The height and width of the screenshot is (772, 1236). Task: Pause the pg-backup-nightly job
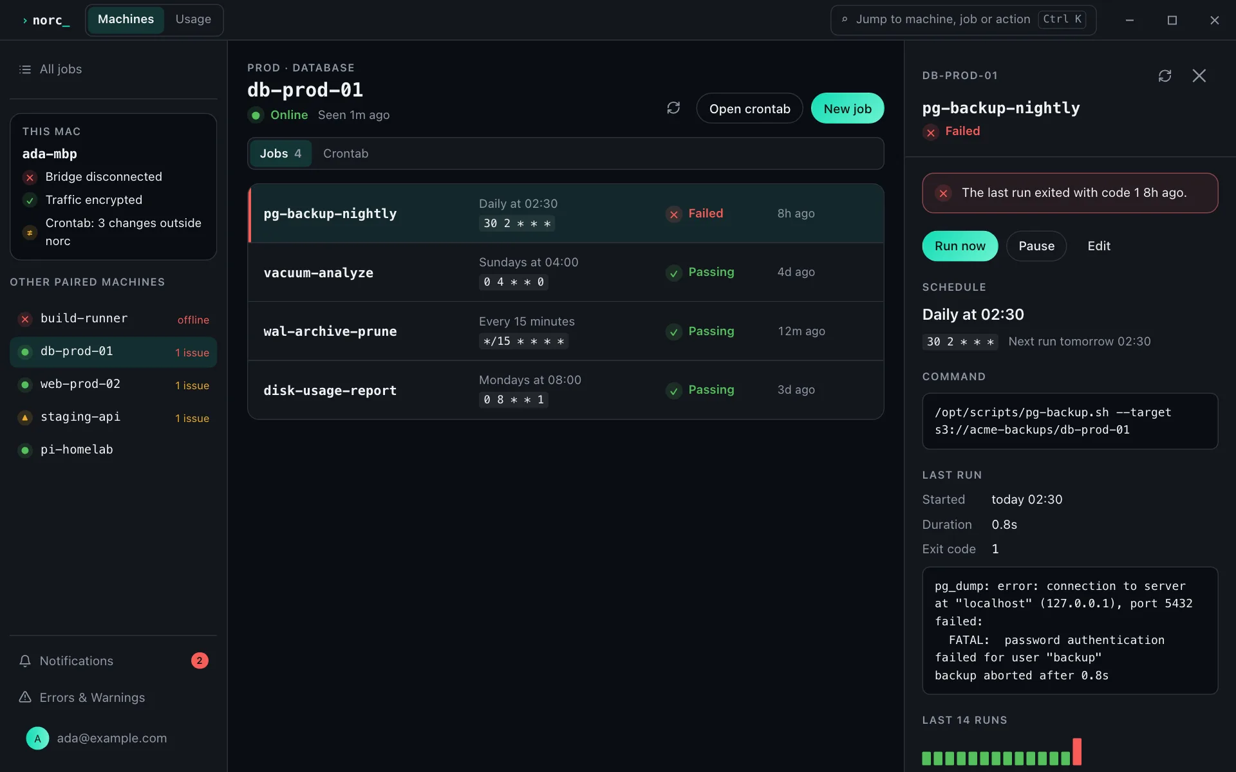pos(1036,246)
